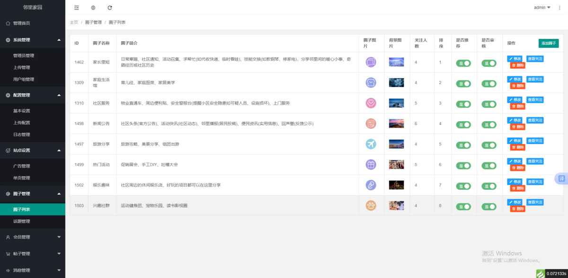Viewport: 568px width, 278px height.
Task: Open 热门活动 background image thumbnail
Action: point(396,164)
